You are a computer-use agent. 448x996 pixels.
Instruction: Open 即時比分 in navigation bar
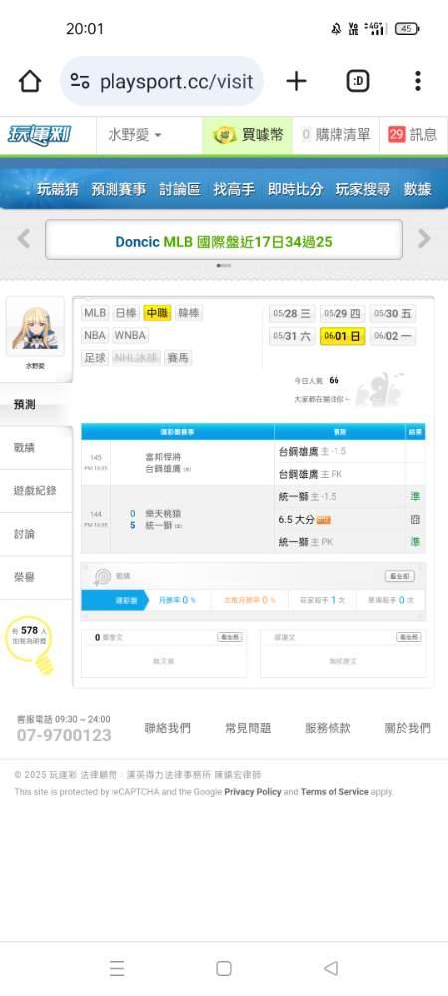pos(295,189)
